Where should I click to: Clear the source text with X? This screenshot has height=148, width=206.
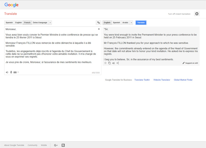point(99,29)
